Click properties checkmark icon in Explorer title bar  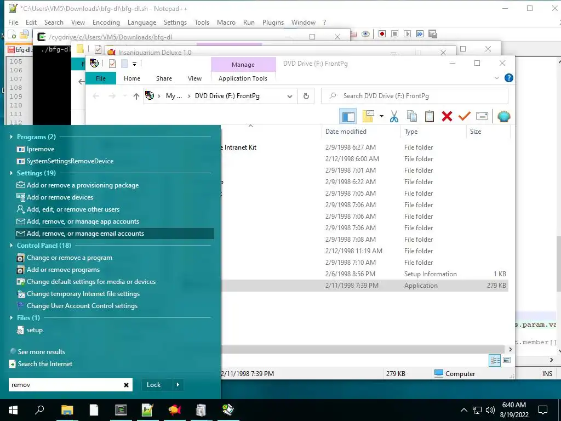click(x=112, y=64)
